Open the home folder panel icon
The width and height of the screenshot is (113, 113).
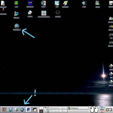coord(10,110)
